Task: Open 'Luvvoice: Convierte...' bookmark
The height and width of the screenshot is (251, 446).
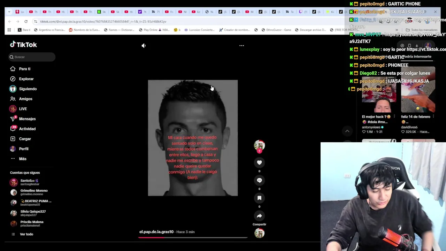Action: click(199, 30)
